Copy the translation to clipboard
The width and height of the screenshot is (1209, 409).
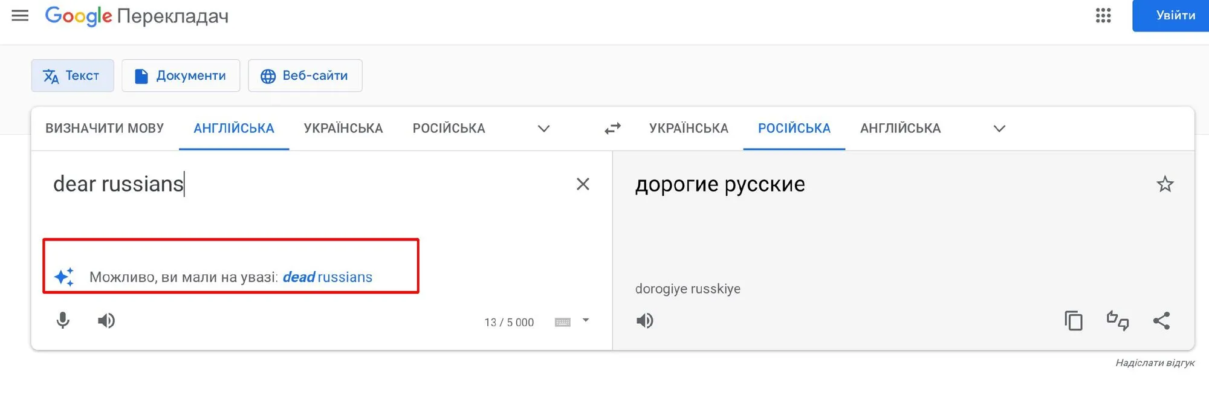[1074, 321]
